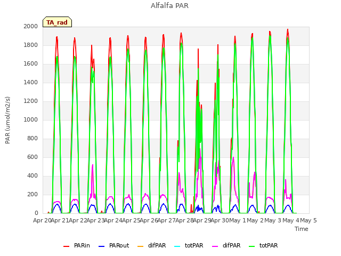Click the Apr 21 x-axis tick label
Image resolution: width=341 pixels, height=256 pixels.
coord(60,220)
